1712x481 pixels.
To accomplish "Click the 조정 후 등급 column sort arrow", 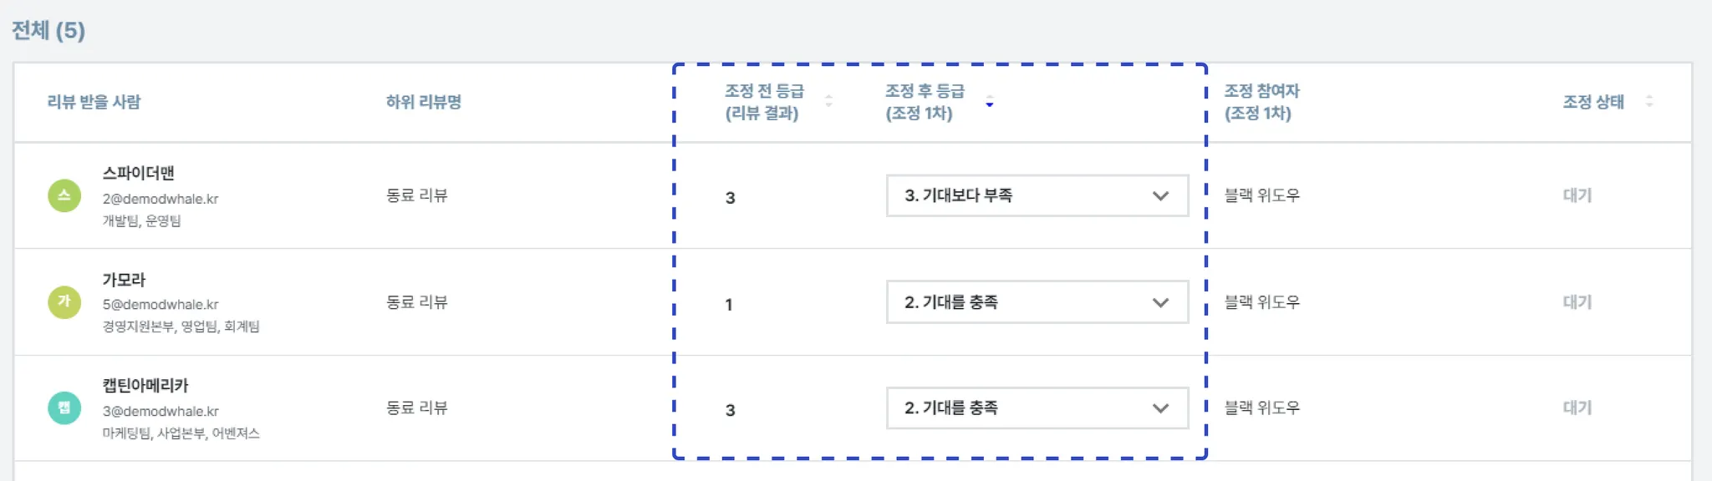I will pyautogui.click(x=989, y=103).
